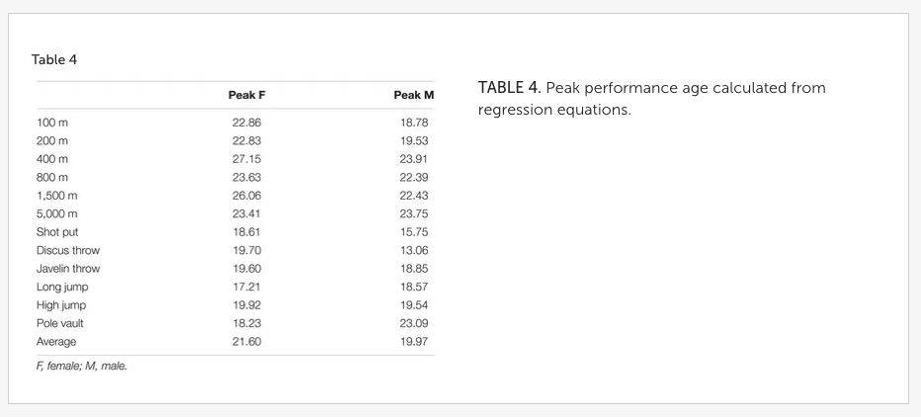
Task: Select the "1,500 m" row label
Action: coord(56,195)
